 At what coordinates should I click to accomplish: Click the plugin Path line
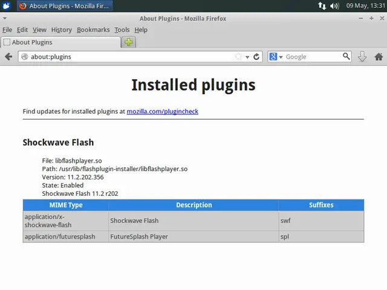tap(115, 169)
